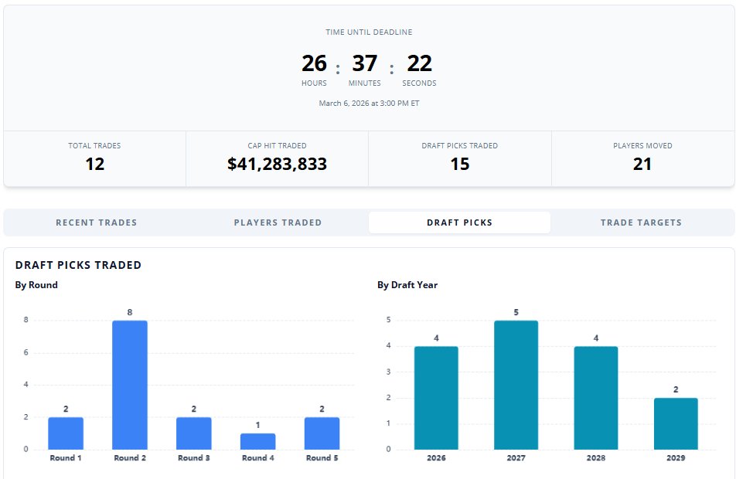Select the Draft Picks tab

[x=459, y=223]
